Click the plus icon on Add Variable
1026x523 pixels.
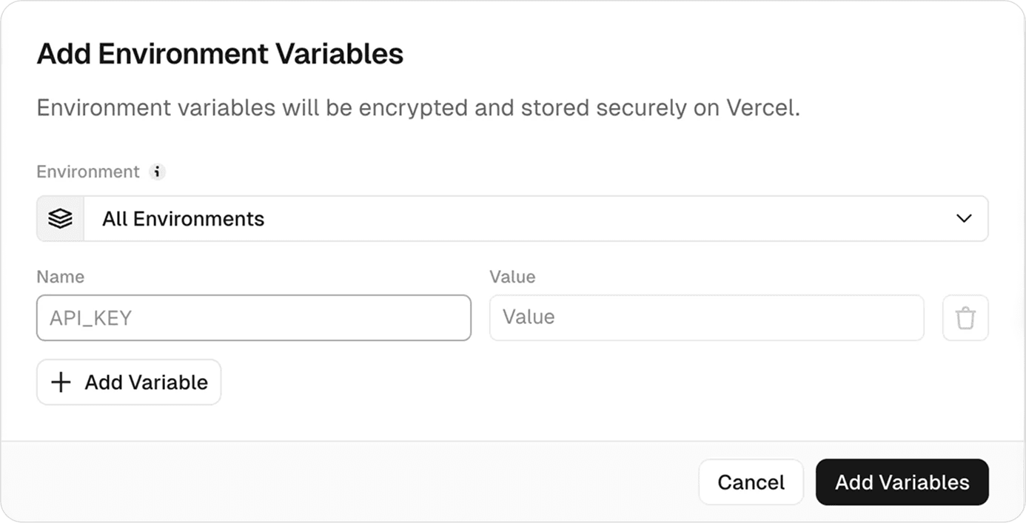(x=61, y=382)
